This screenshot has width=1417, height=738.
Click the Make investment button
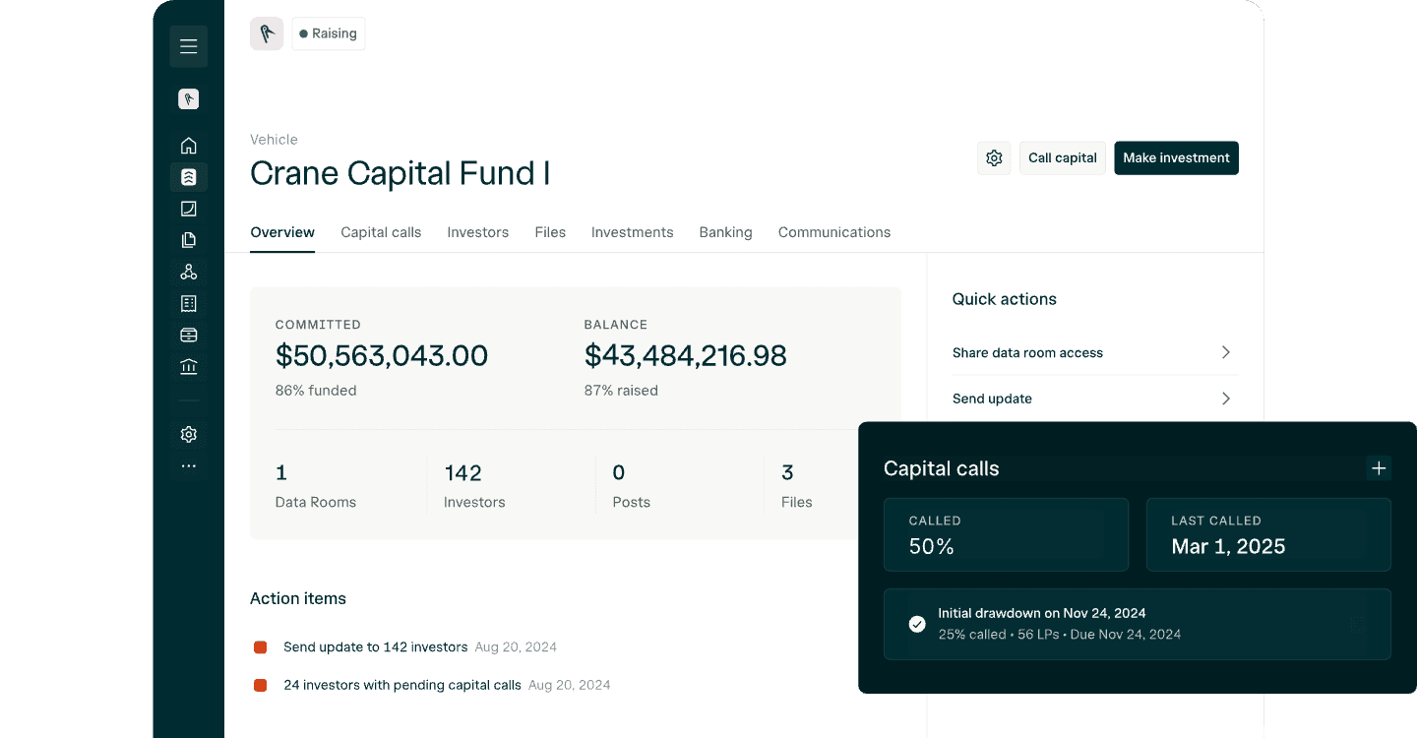(1176, 158)
